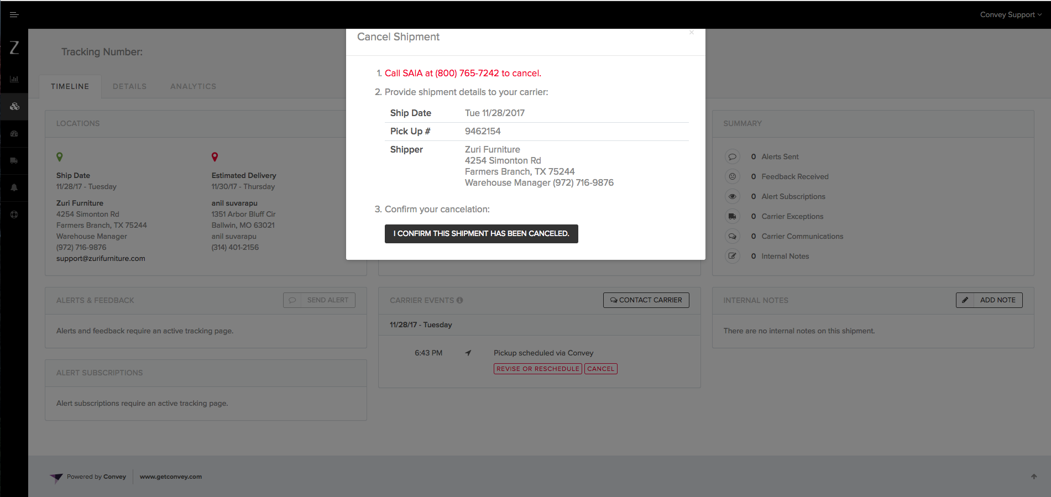Viewport: 1051px width, 497px height.
Task: Click the Alerts Sent speech bubble icon
Action: (x=732, y=156)
